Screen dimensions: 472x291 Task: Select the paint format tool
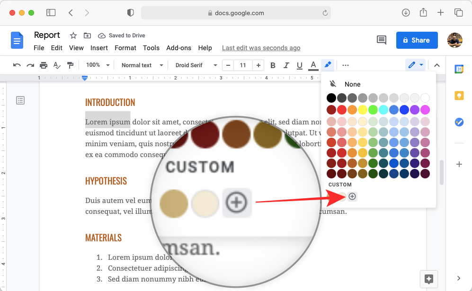[x=70, y=65]
